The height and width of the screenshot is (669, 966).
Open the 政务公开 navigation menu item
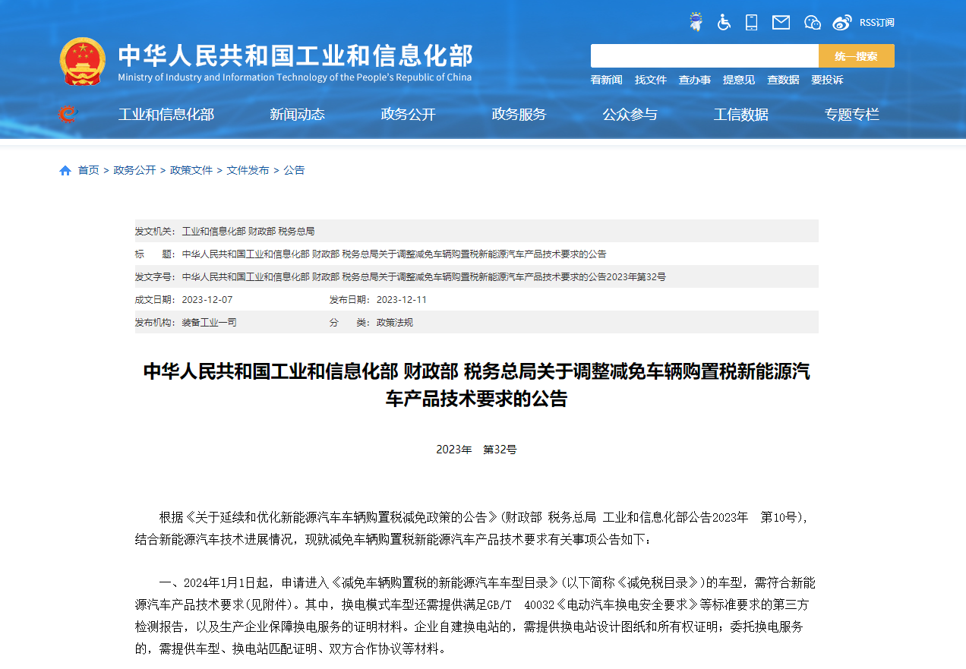coord(409,115)
